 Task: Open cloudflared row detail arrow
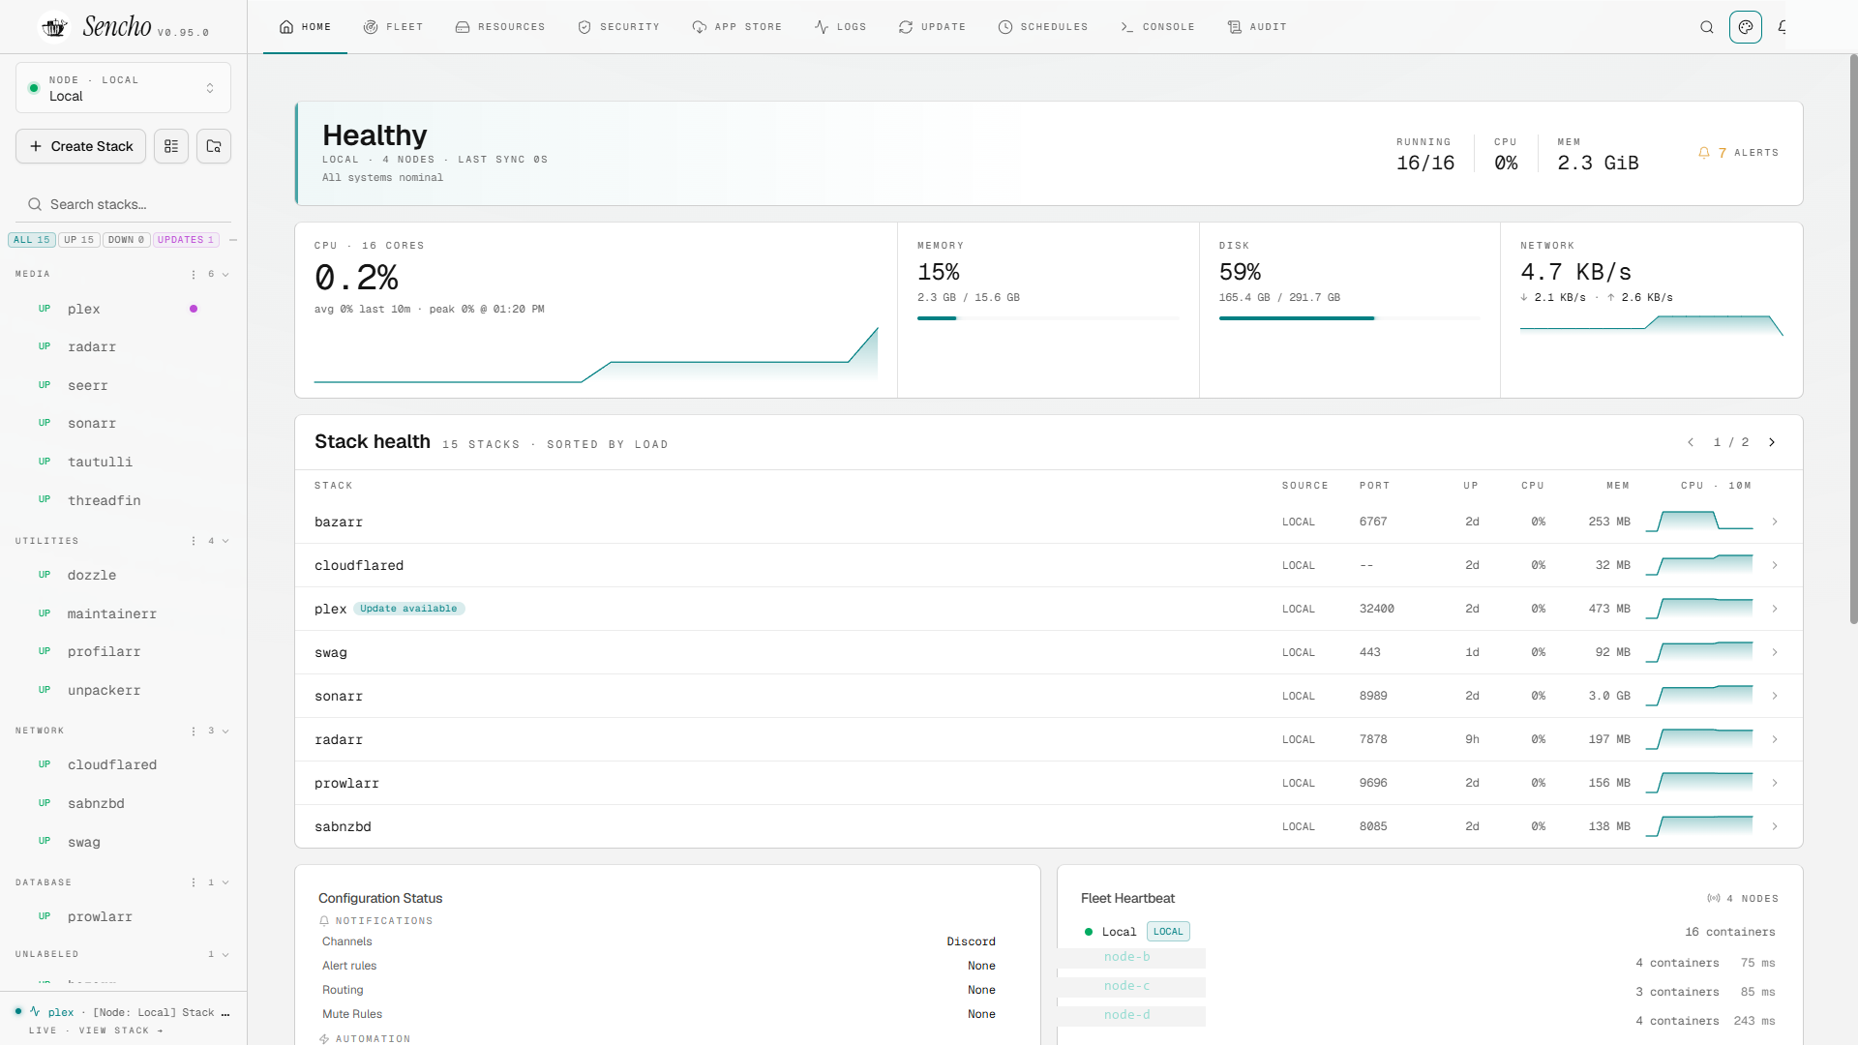[x=1775, y=565]
